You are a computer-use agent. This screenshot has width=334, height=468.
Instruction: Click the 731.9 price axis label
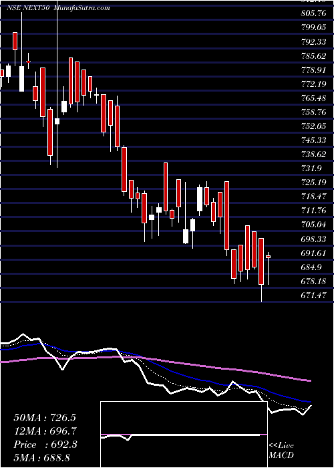[311, 168]
